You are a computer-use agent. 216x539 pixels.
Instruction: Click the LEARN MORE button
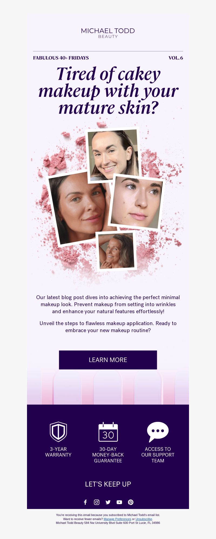pyautogui.click(x=108, y=360)
